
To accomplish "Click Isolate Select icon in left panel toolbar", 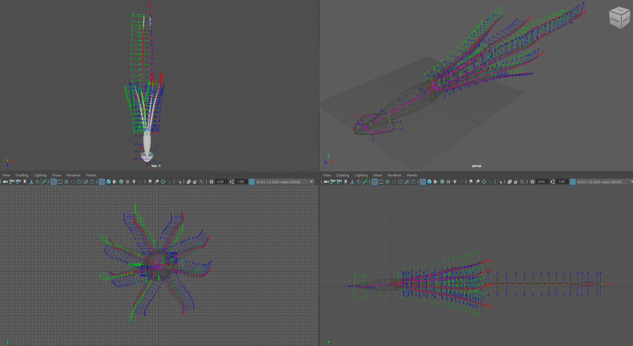I will (179, 182).
